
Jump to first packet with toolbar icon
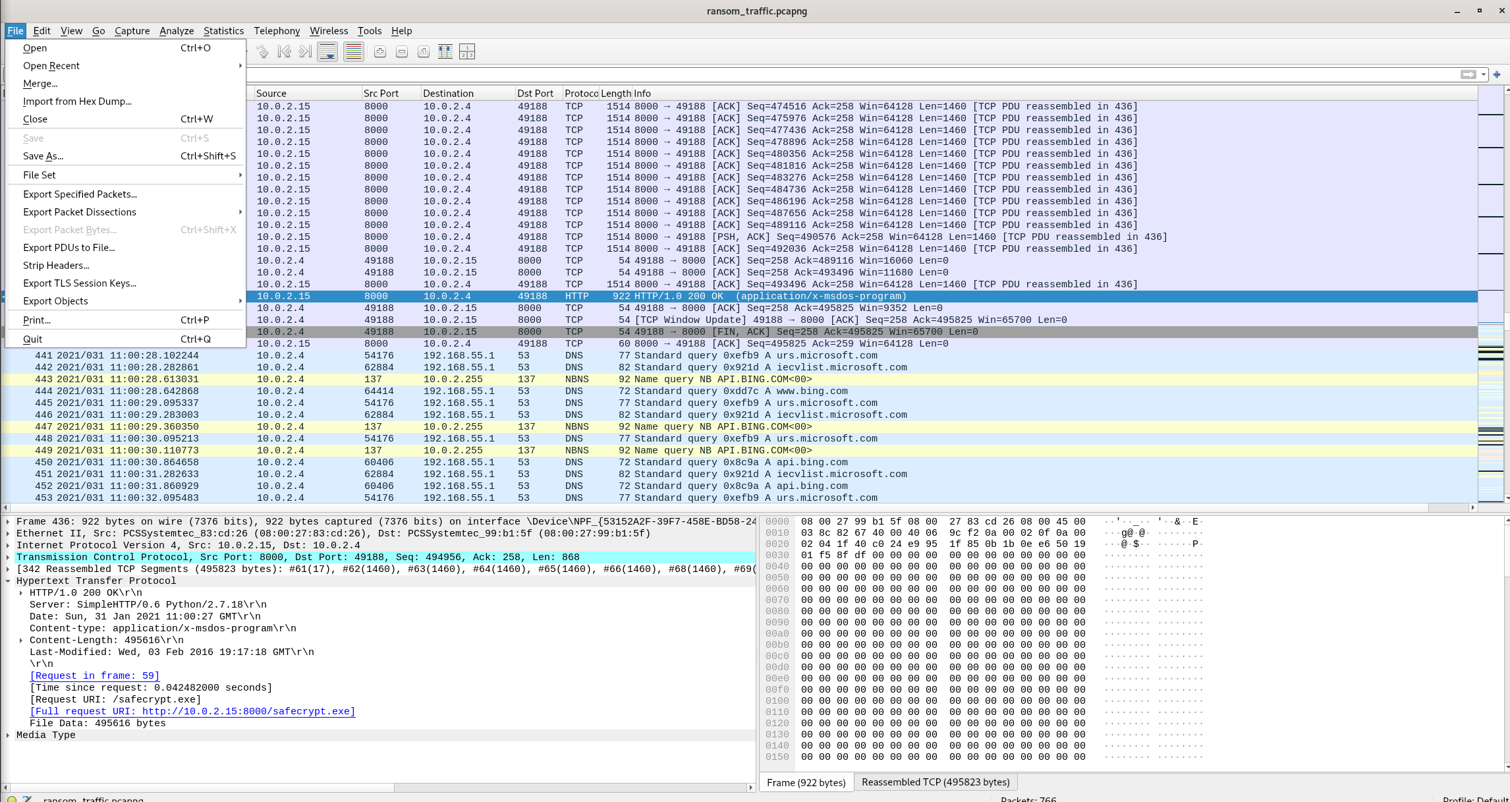point(284,51)
